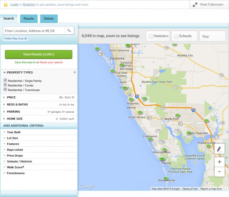
Task: Click the green View Results button
Action: [x=39, y=54]
